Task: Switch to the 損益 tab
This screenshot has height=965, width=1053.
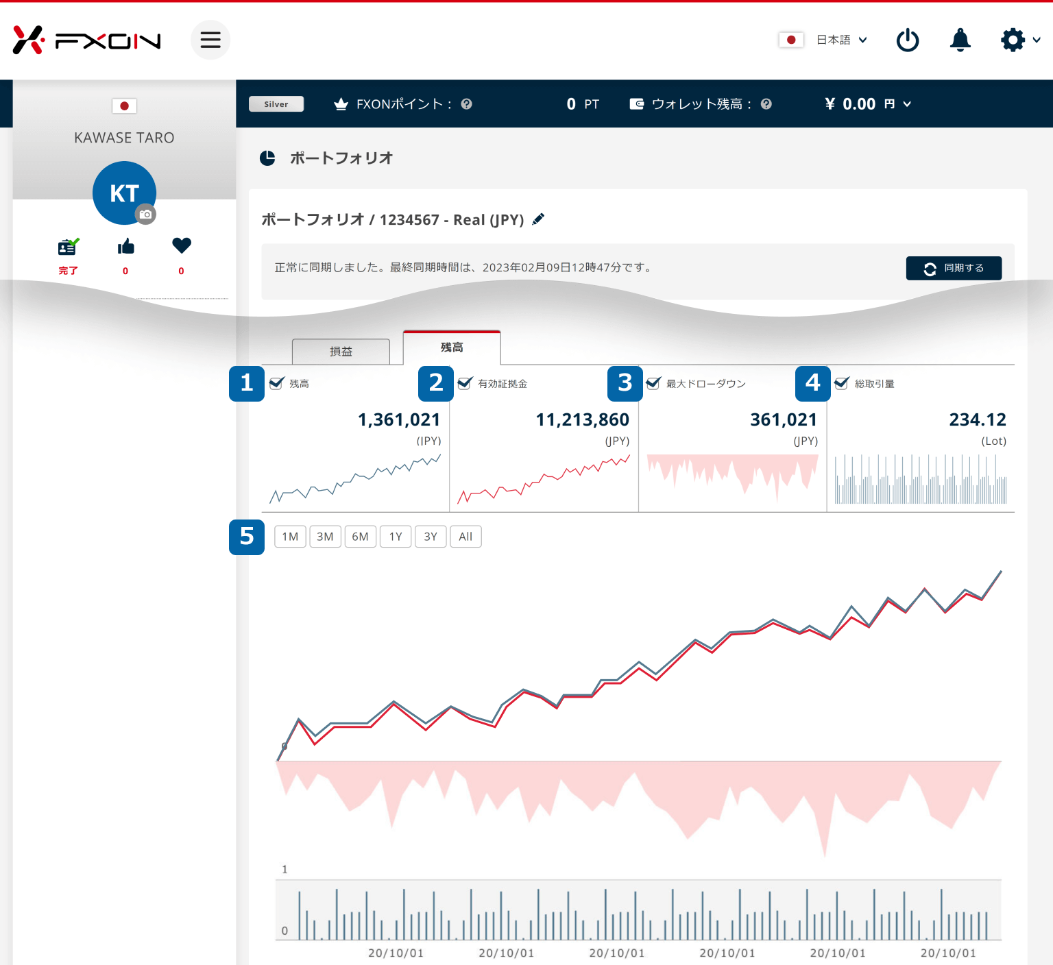Action: point(341,352)
